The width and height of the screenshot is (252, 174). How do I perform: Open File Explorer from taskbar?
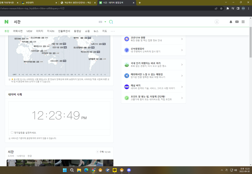point(79,170)
